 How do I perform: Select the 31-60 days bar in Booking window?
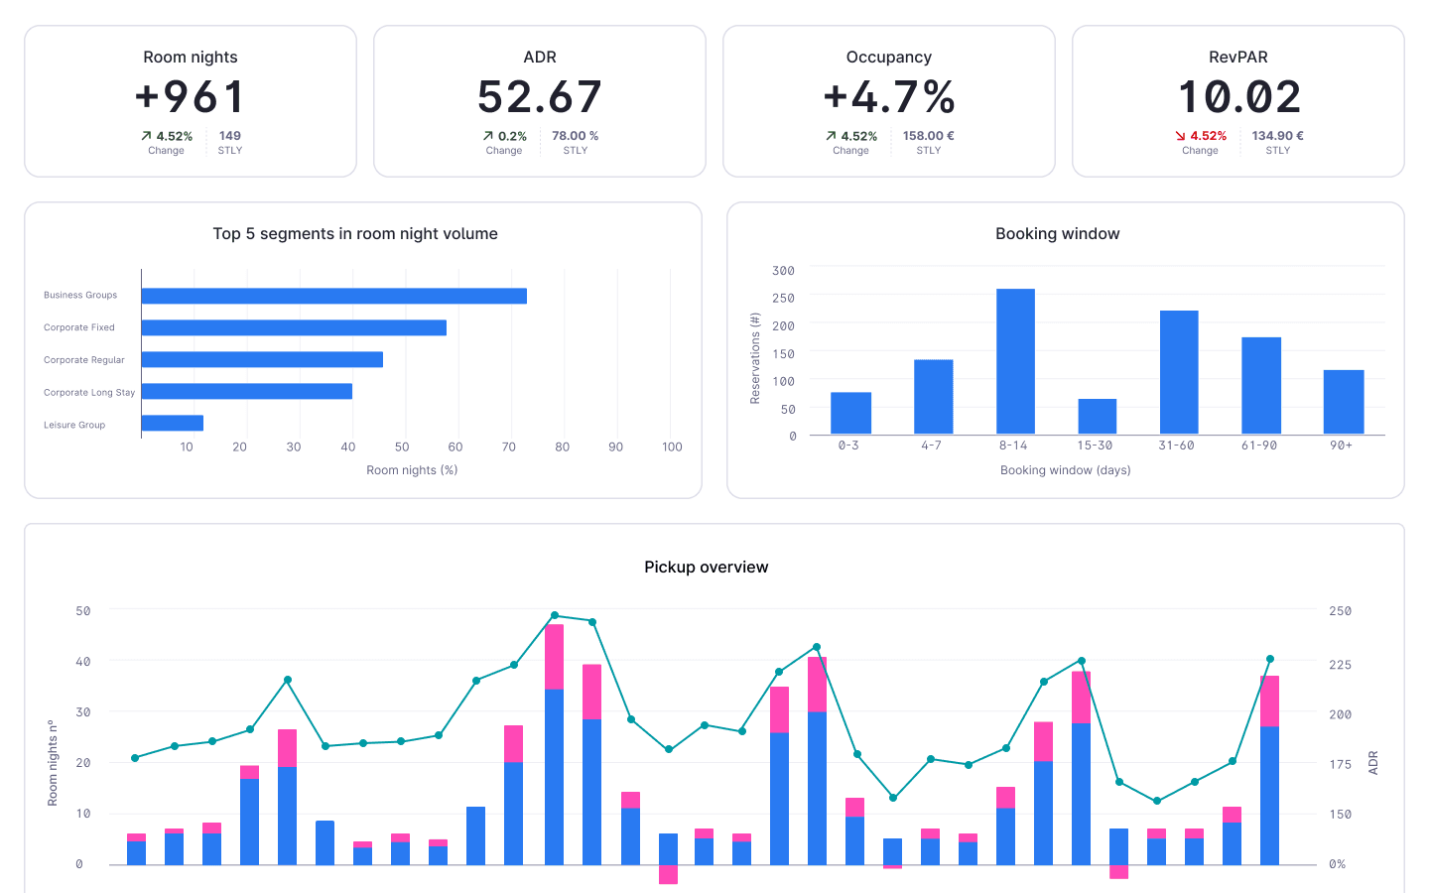point(1179,373)
